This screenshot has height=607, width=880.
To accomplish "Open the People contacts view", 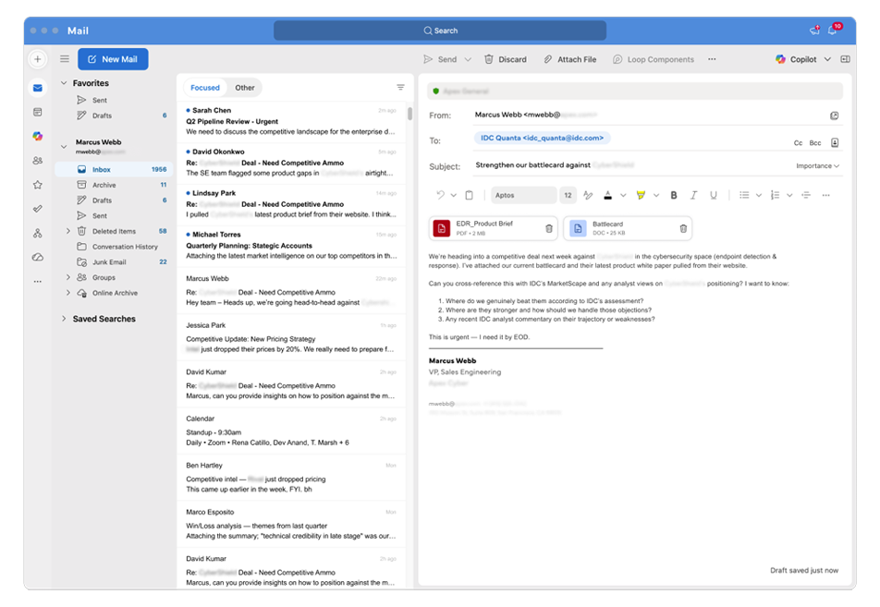I will (x=37, y=160).
